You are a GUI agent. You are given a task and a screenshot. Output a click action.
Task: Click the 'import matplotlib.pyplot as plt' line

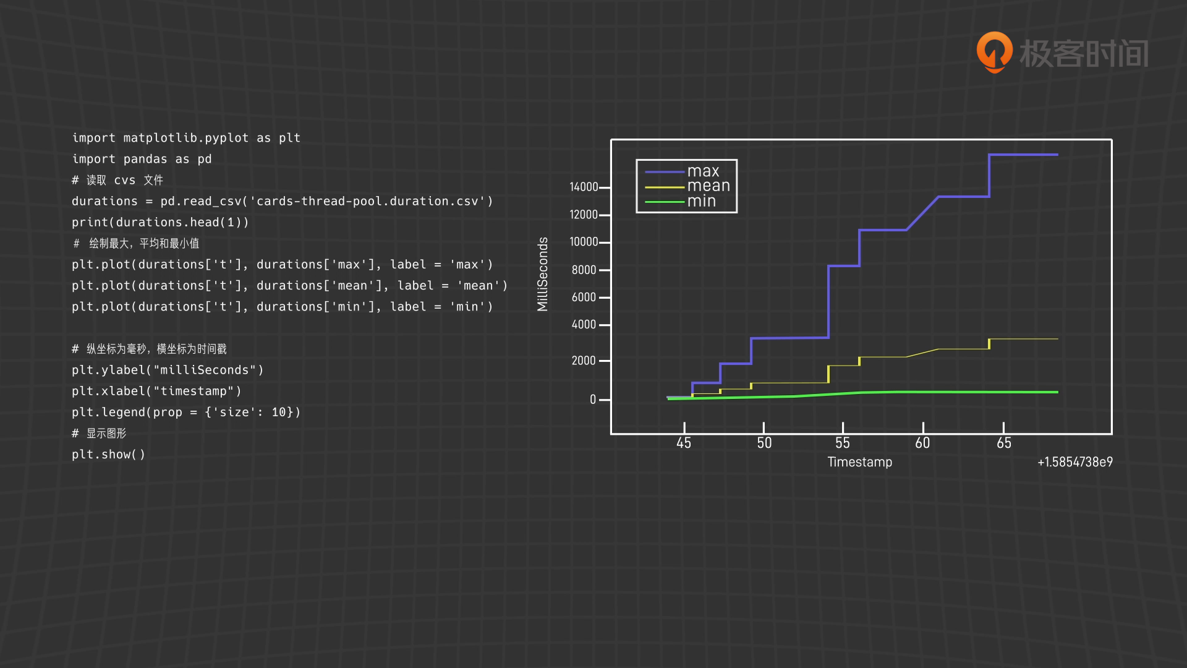coord(186,138)
